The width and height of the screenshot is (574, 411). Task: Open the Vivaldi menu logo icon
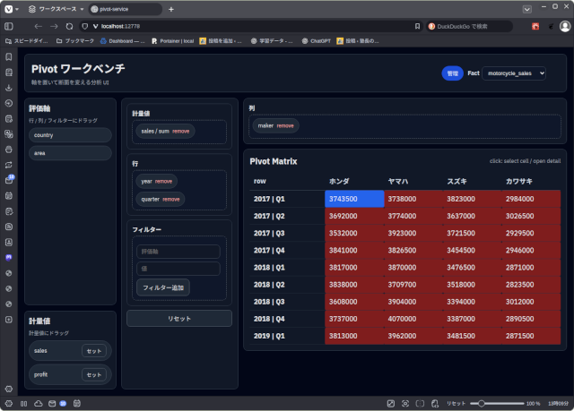(x=9, y=9)
